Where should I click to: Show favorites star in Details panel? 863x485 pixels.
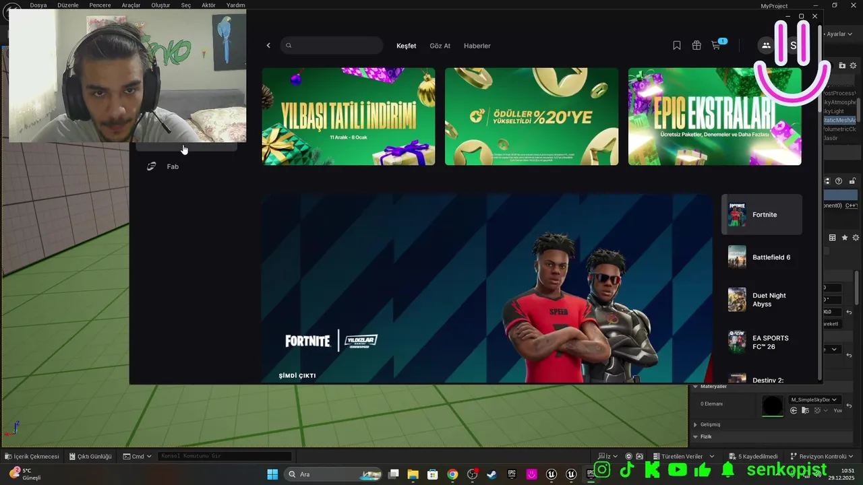point(844,238)
